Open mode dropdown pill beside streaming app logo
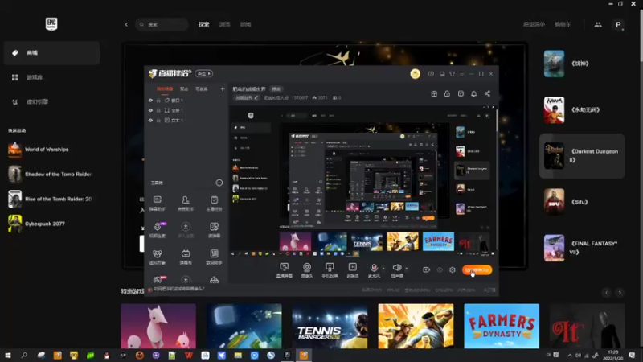 pos(203,73)
